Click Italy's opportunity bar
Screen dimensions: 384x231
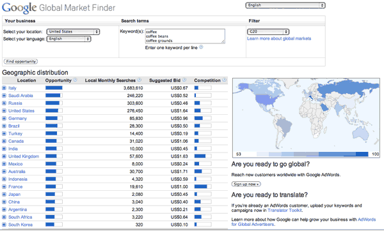pyautogui.click(x=54, y=88)
